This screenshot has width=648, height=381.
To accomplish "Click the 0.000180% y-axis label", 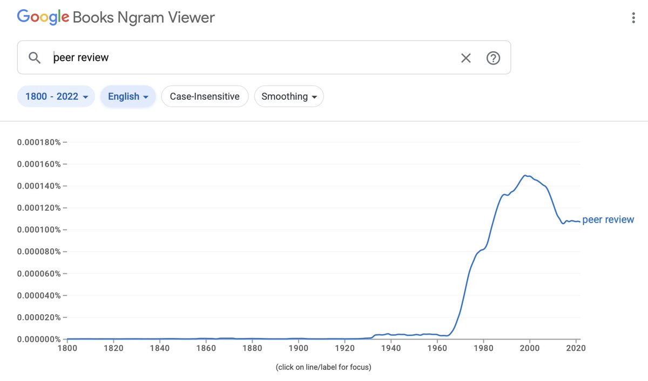I will click(39, 142).
